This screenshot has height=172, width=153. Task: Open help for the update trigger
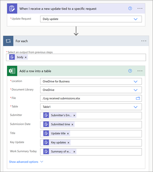point(130,8)
